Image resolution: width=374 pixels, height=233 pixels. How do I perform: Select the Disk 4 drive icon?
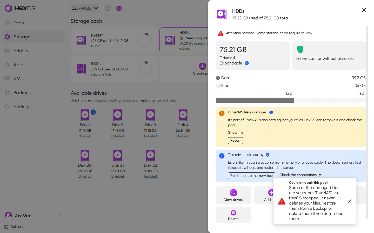coord(183,115)
